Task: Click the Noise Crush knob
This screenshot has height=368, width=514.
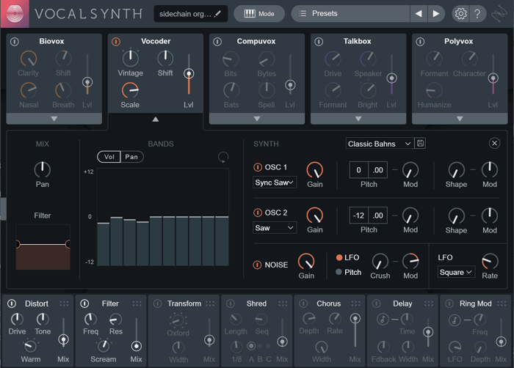Action: (380, 262)
